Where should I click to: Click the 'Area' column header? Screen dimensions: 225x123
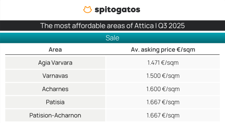pos(55,50)
